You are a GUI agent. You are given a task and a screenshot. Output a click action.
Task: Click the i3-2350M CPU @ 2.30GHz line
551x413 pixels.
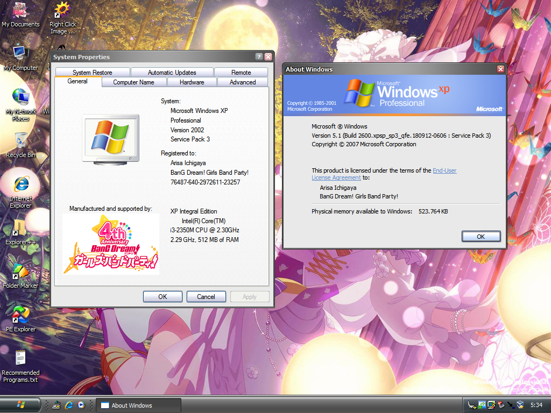[x=204, y=230]
